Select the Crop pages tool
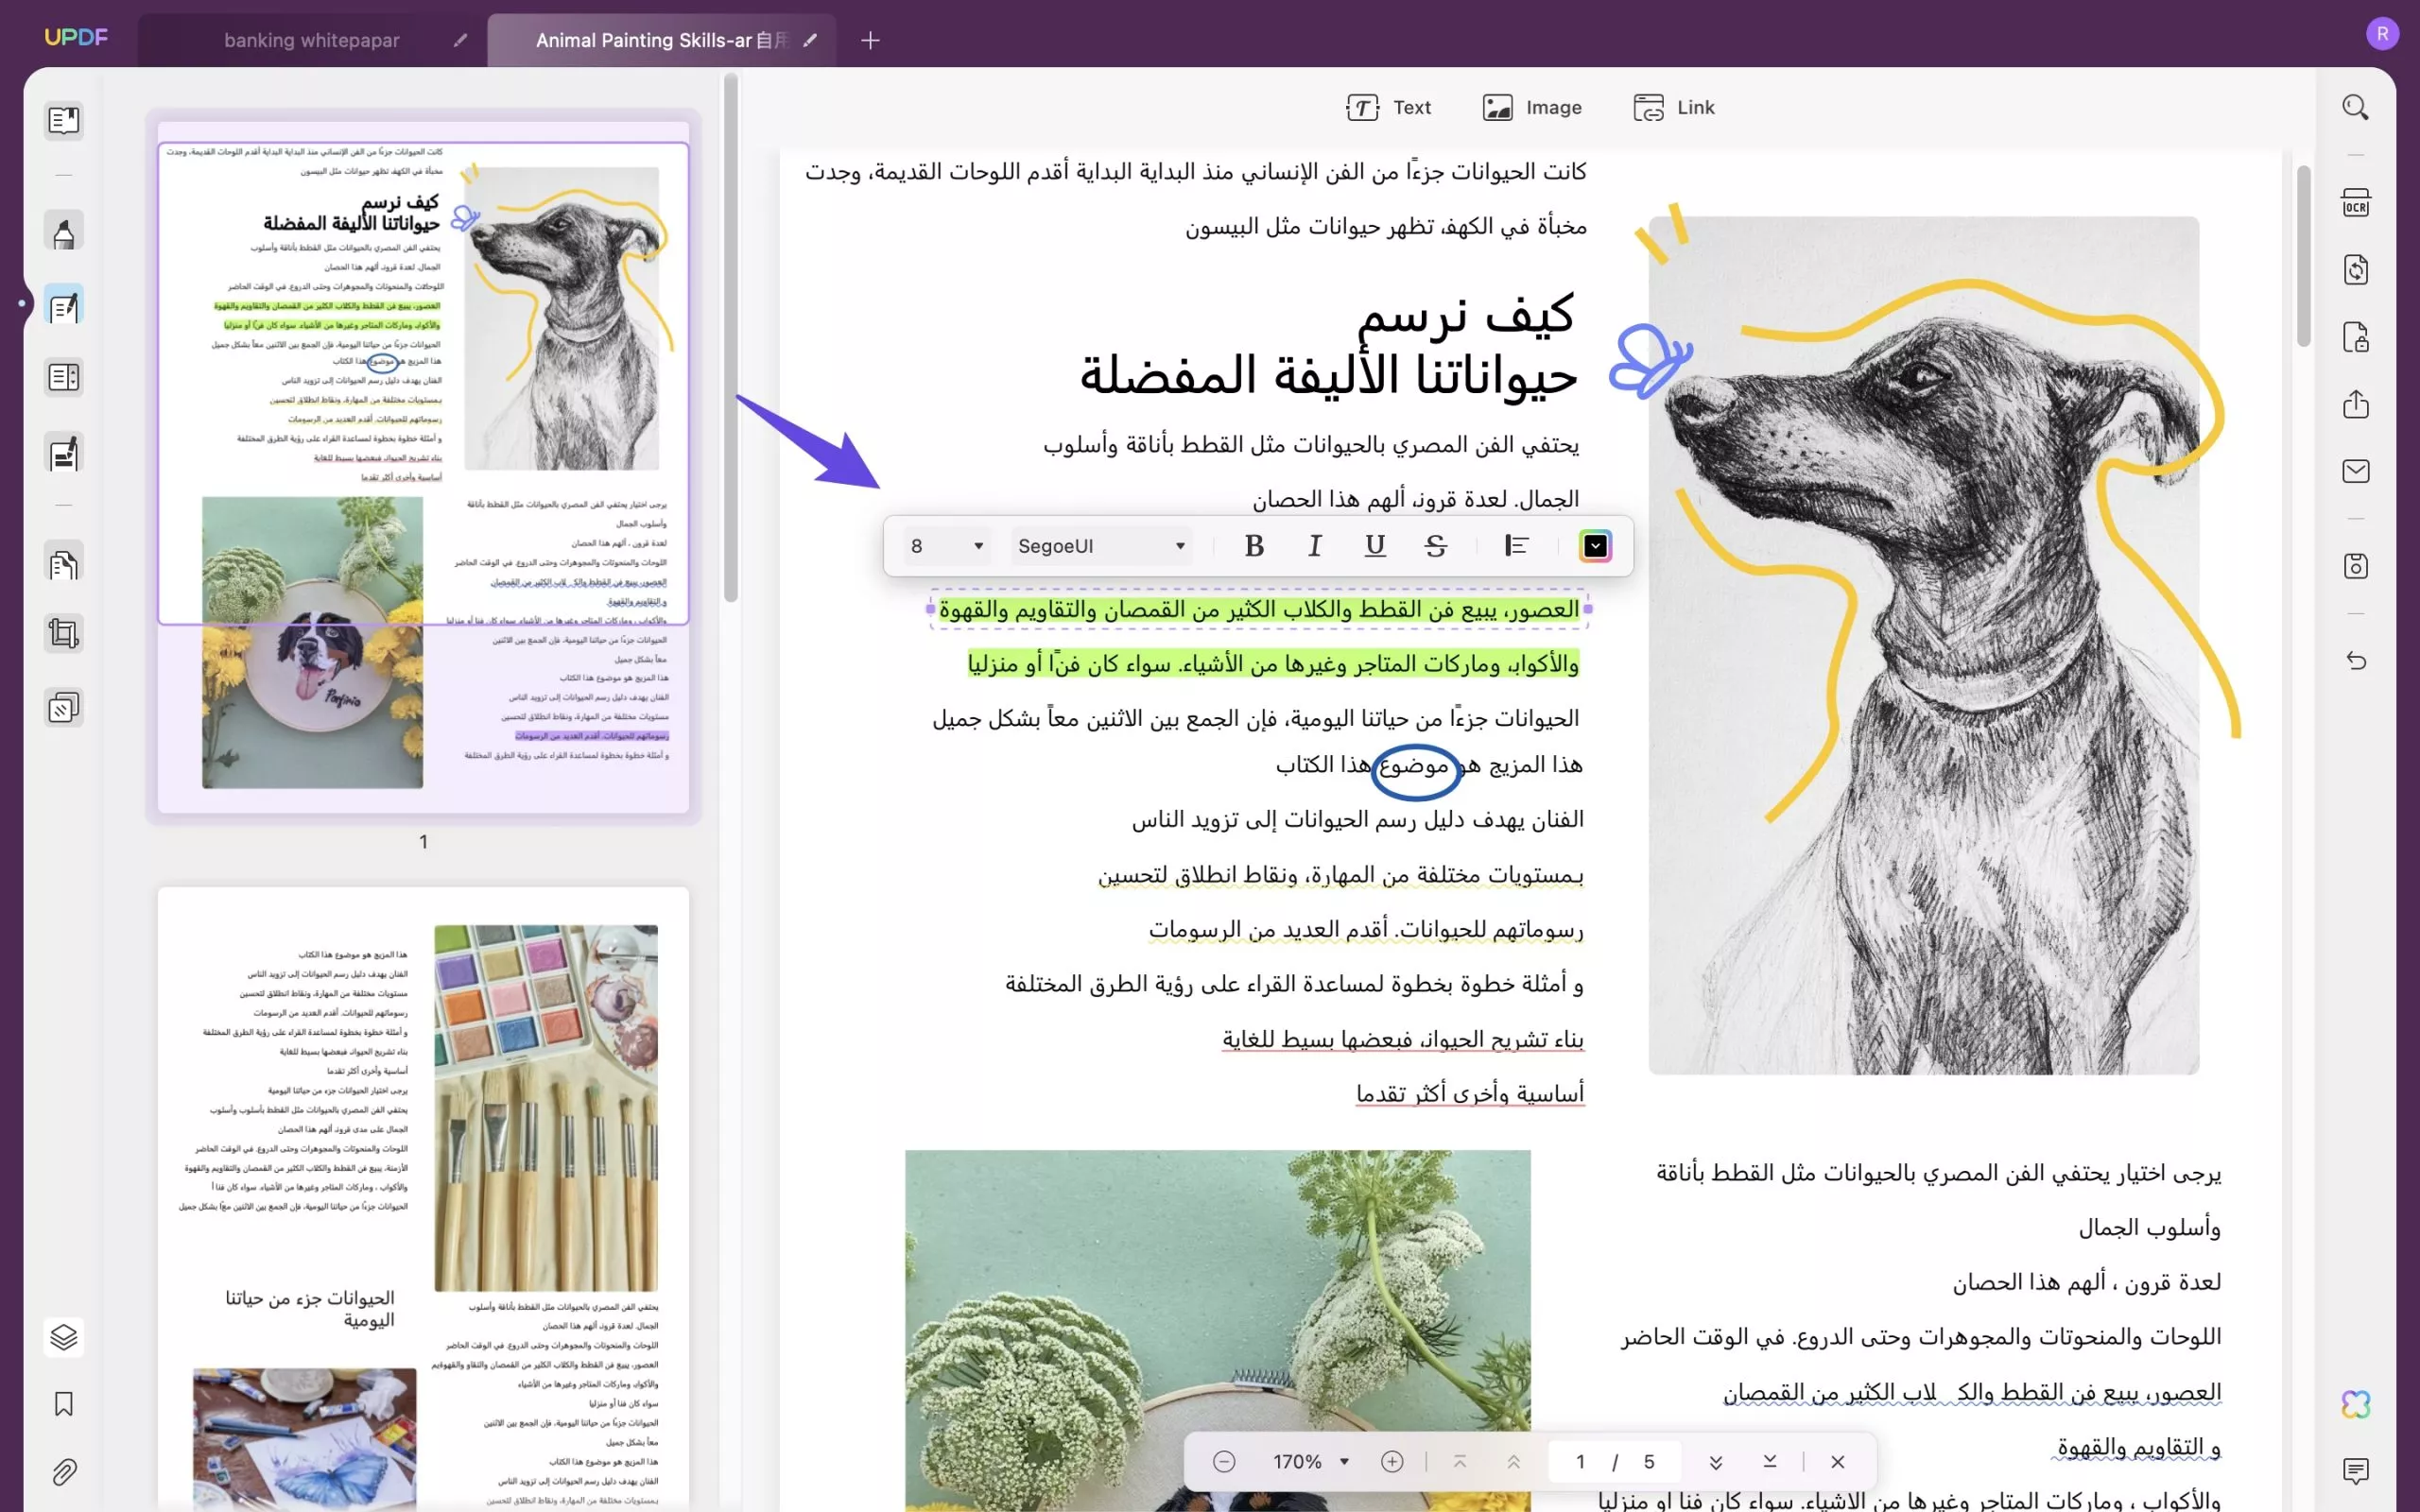Viewport: 2420px width, 1512px height. pyautogui.click(x=64, y=633)
